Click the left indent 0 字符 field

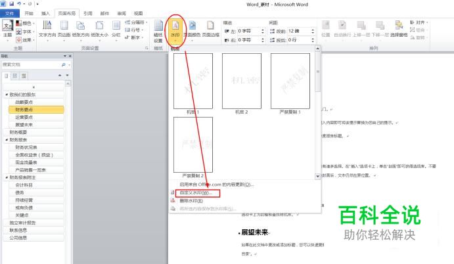point(249,31)
